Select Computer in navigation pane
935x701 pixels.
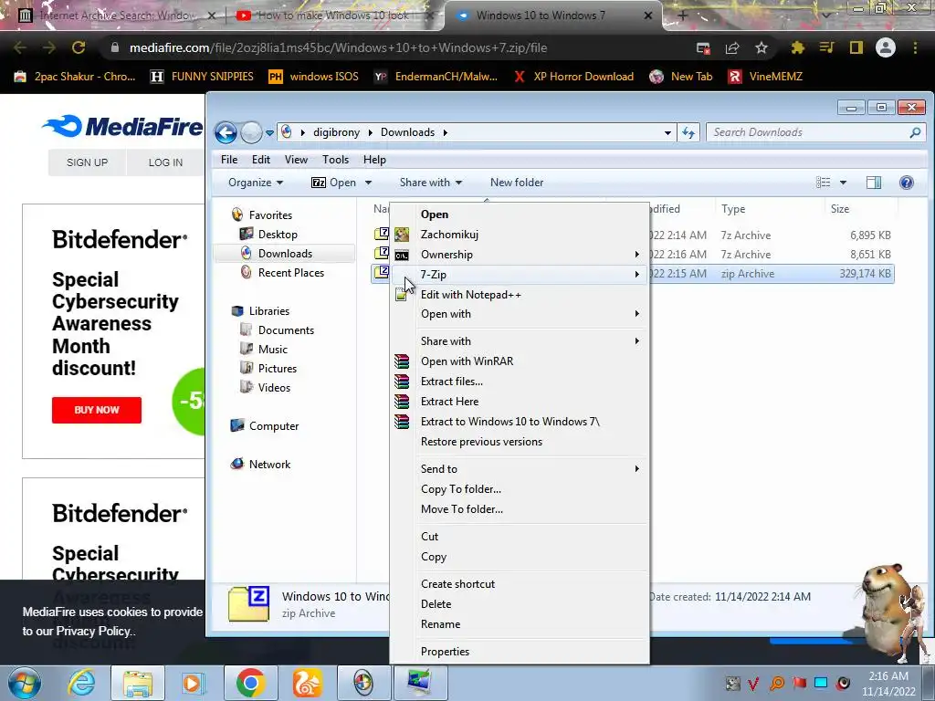[265, 426]
